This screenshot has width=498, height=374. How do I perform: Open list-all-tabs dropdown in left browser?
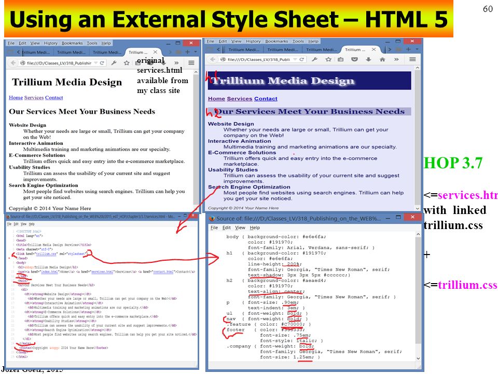(196, 52)
